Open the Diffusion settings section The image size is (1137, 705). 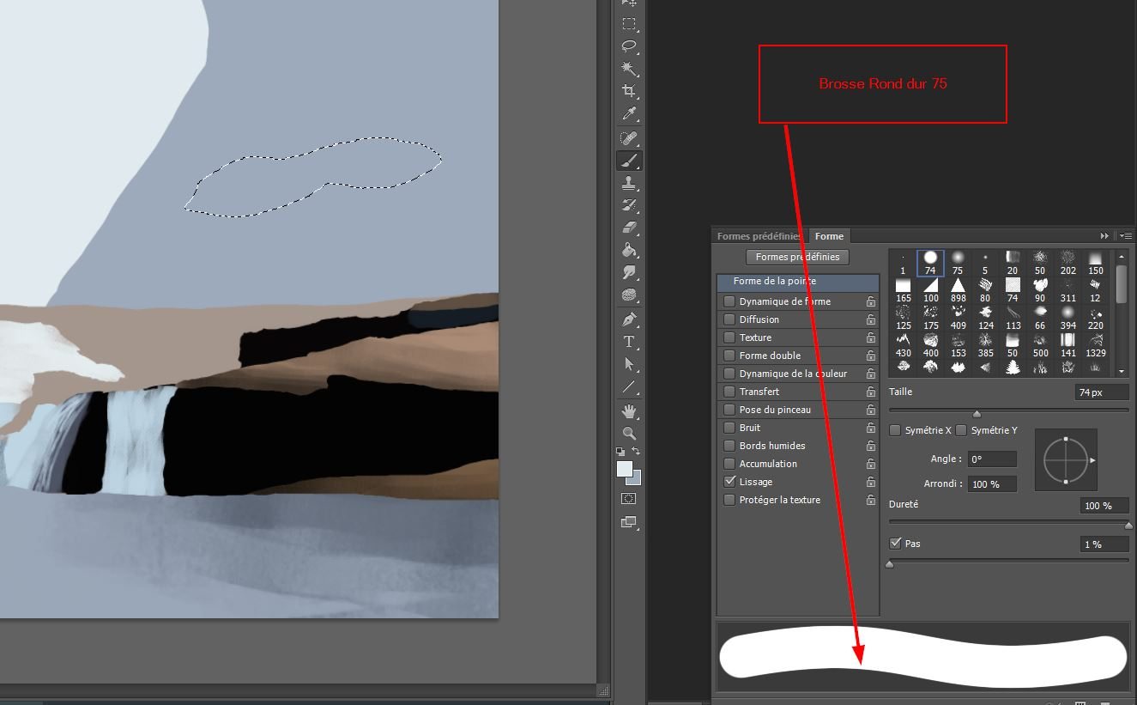point(759,319)
